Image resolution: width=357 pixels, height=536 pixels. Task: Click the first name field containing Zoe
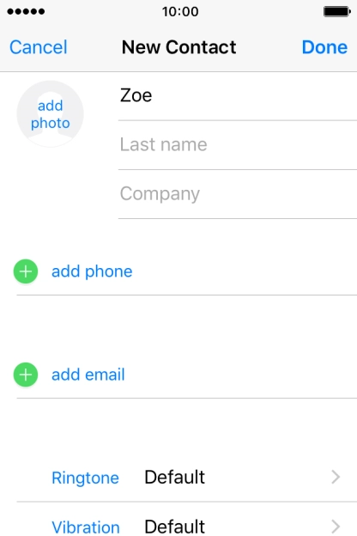(x=238, y=95)
